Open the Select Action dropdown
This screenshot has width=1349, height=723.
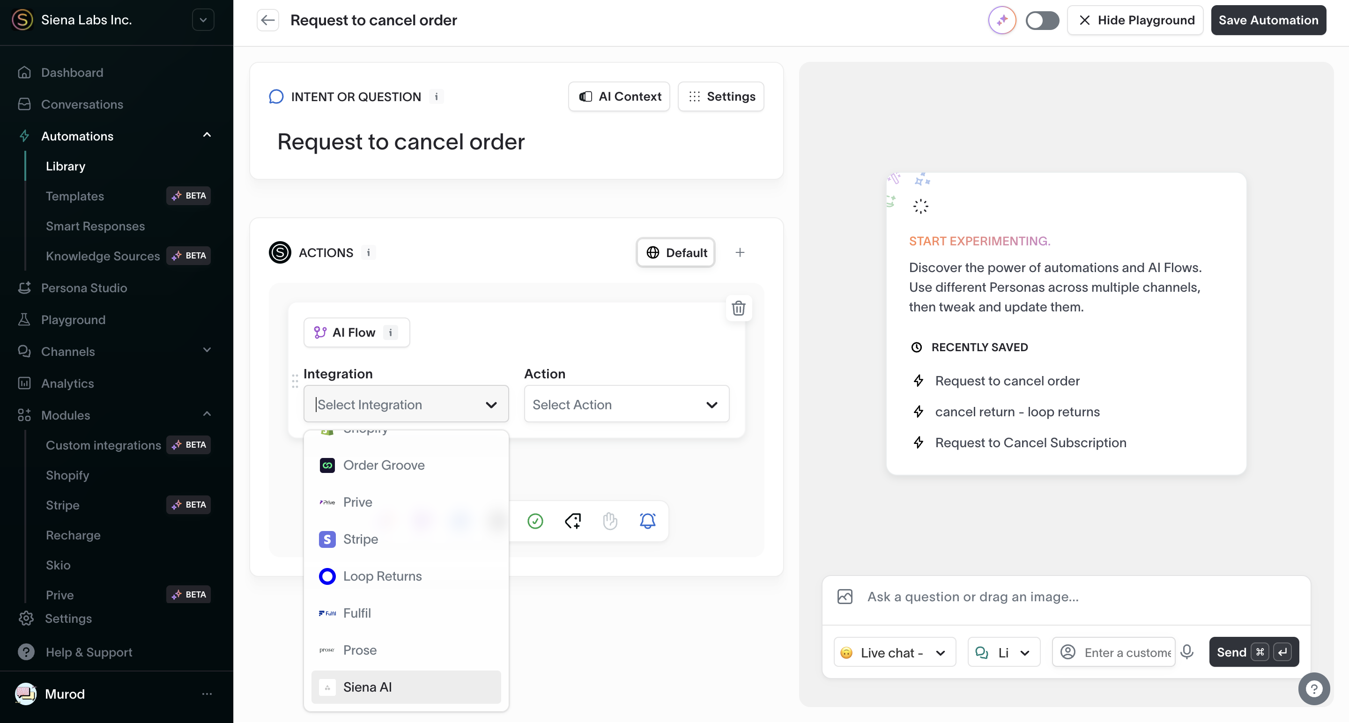[626, 404]
